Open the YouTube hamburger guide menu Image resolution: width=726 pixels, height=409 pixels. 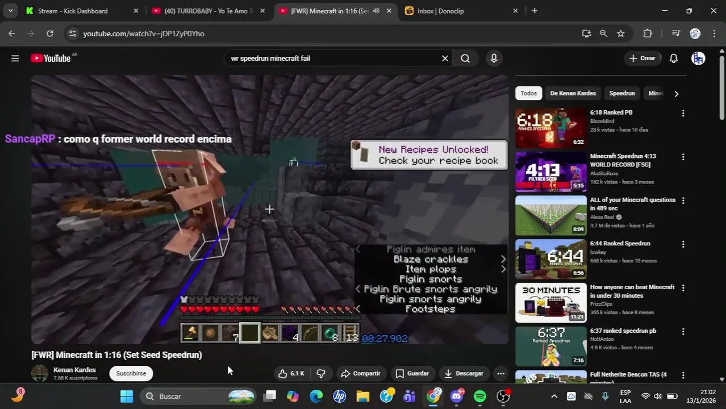click(15, 58)
